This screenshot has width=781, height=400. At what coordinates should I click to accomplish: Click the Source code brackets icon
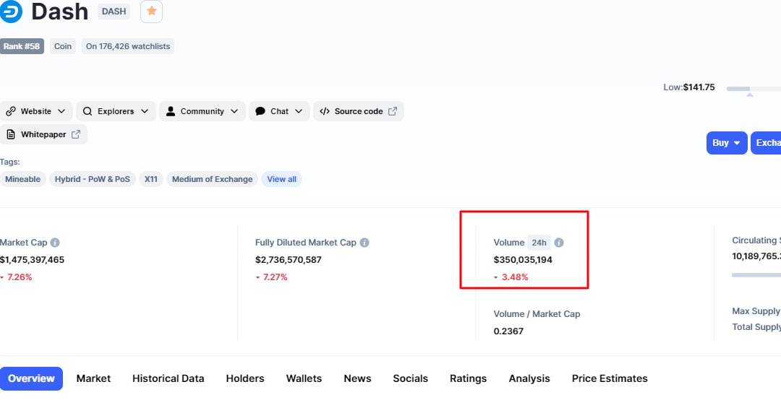click(x=324, y=111)
